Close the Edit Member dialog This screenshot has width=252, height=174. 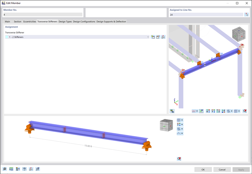(x=247, y=3)
